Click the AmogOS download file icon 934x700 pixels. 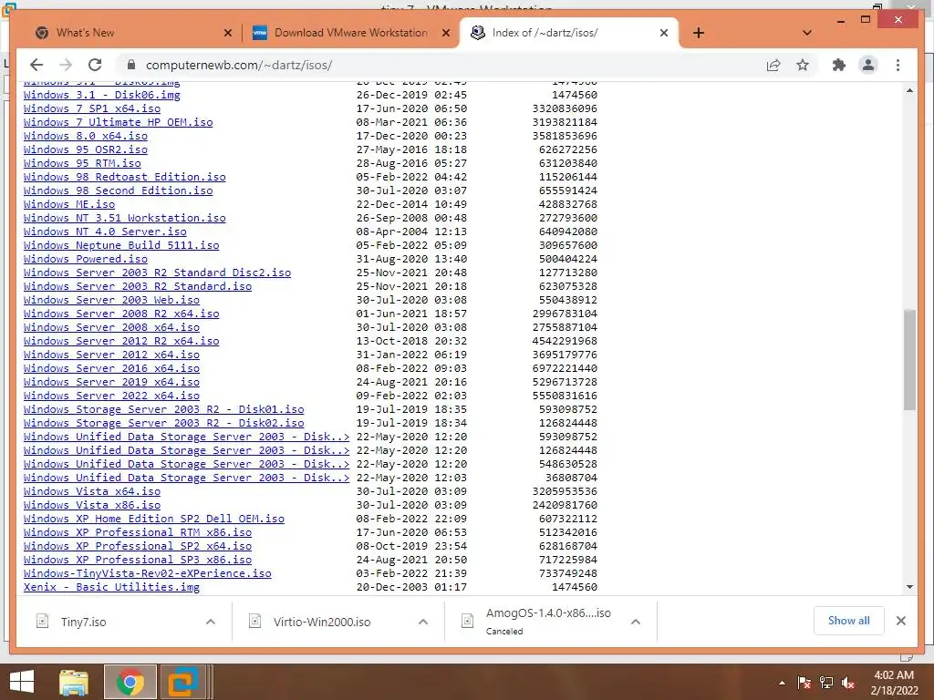click(468, 622)
